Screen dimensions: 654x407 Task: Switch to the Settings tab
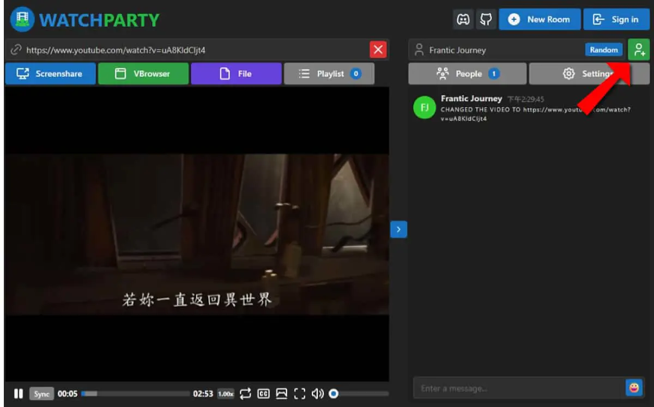590,74
